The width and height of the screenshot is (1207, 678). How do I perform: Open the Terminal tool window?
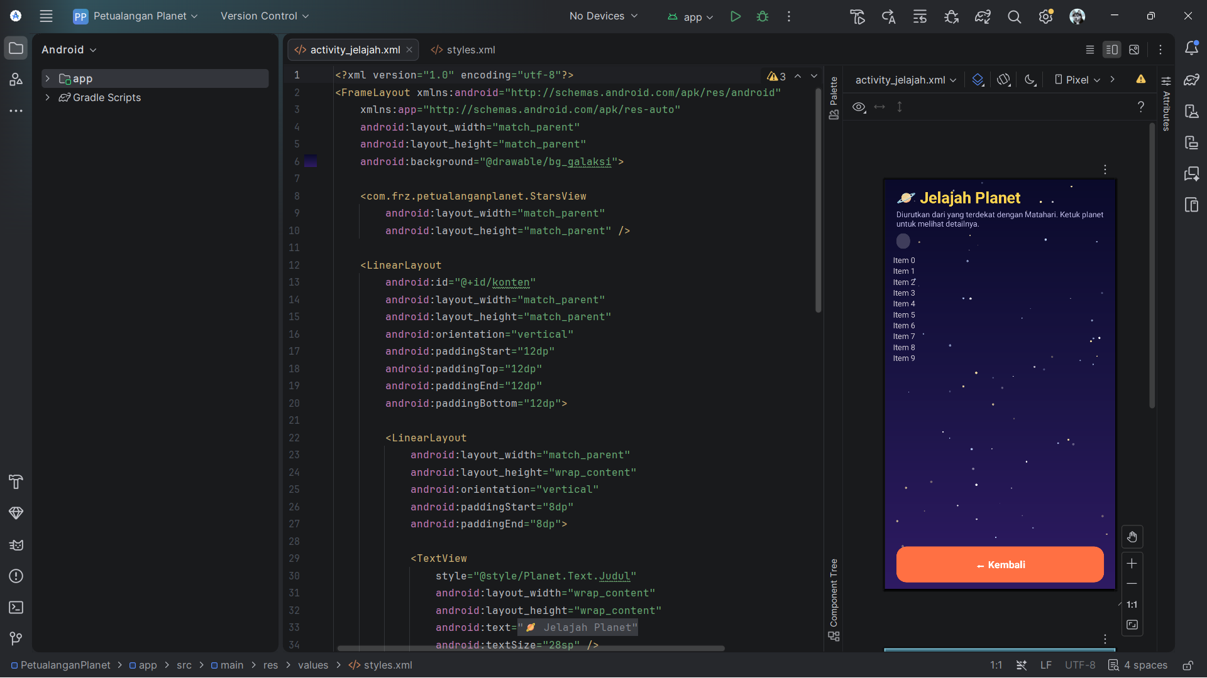tap(16, 608)
